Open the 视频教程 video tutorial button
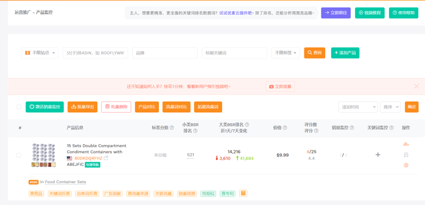This screenshot has width=425, height=205. pos(370,13)
